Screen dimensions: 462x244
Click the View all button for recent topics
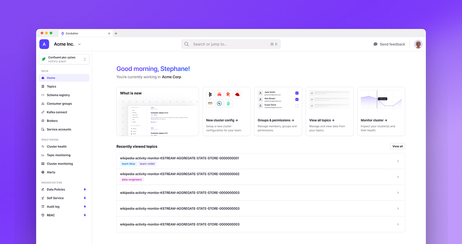[397, 146]
